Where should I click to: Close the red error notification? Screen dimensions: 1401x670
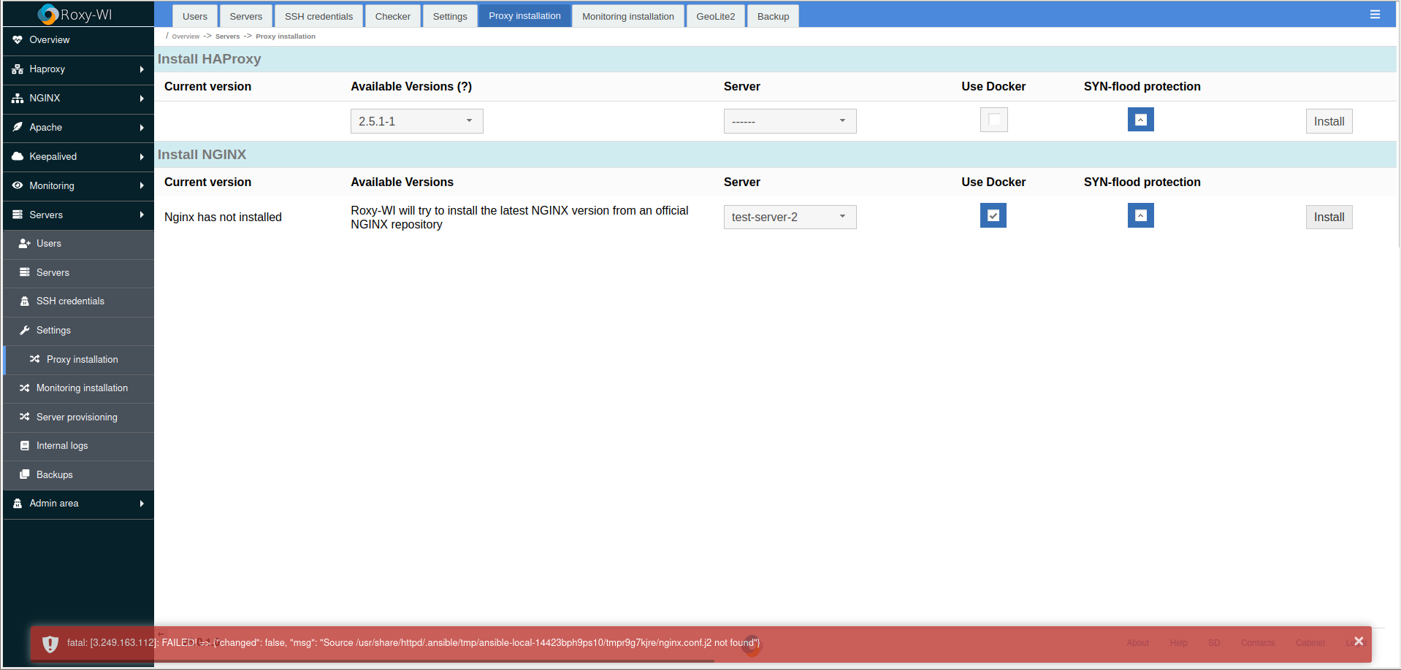[x=1359, y=641]
